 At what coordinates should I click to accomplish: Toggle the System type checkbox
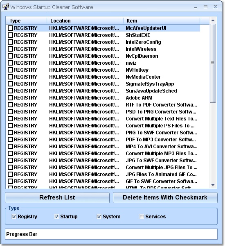pyautogui.click(x=99, y=216)
